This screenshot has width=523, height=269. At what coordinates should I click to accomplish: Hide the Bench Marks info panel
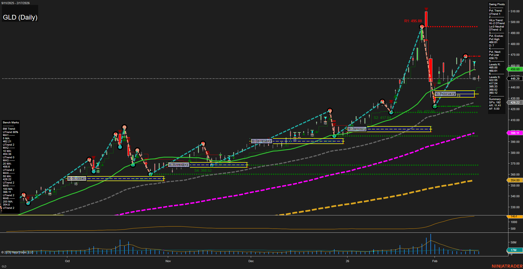pos(11,122)
